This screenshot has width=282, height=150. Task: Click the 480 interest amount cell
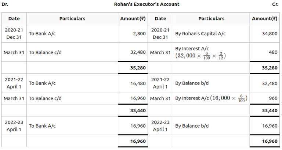(x=273, y=52)
